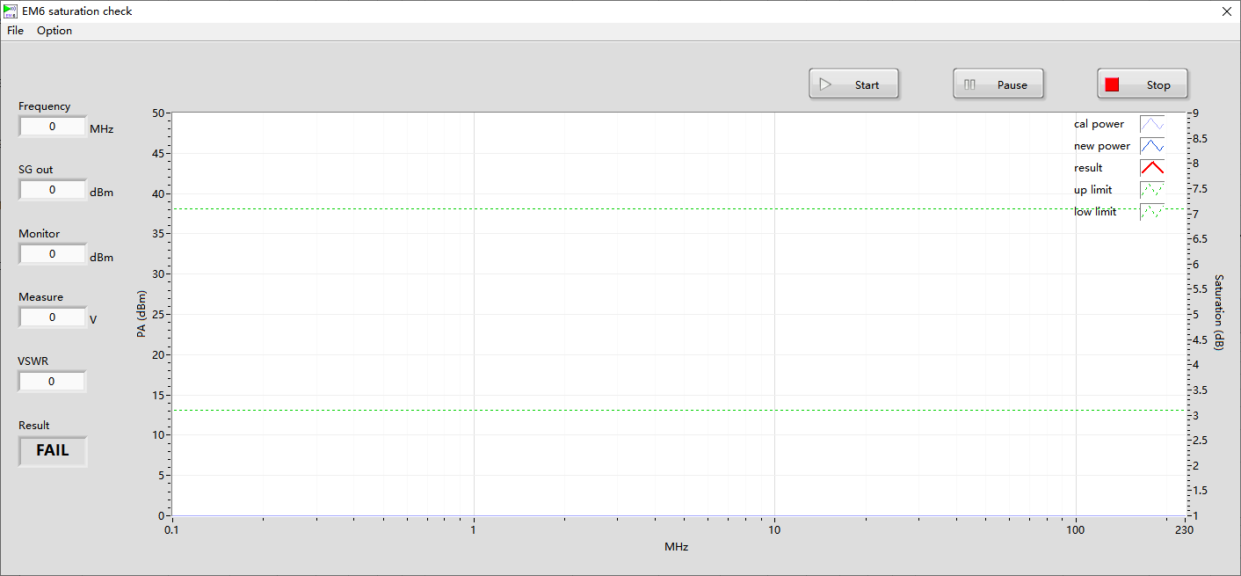
Task: Click the cal power legend swatch
Action: point(1152,124)
